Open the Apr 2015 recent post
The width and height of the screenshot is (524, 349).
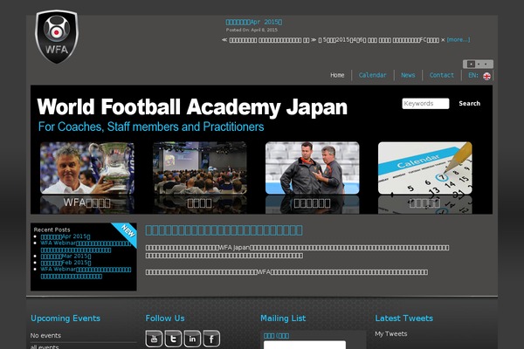tap(65, 236)
